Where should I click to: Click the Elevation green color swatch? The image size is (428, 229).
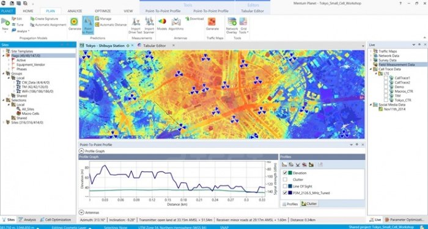(290, 173)
